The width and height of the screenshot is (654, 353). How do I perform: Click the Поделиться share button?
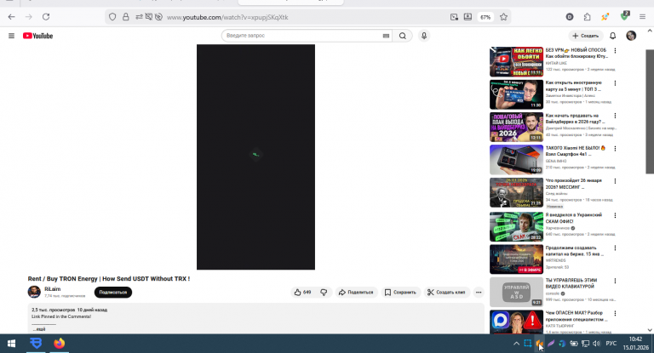[x=356, y=292]
